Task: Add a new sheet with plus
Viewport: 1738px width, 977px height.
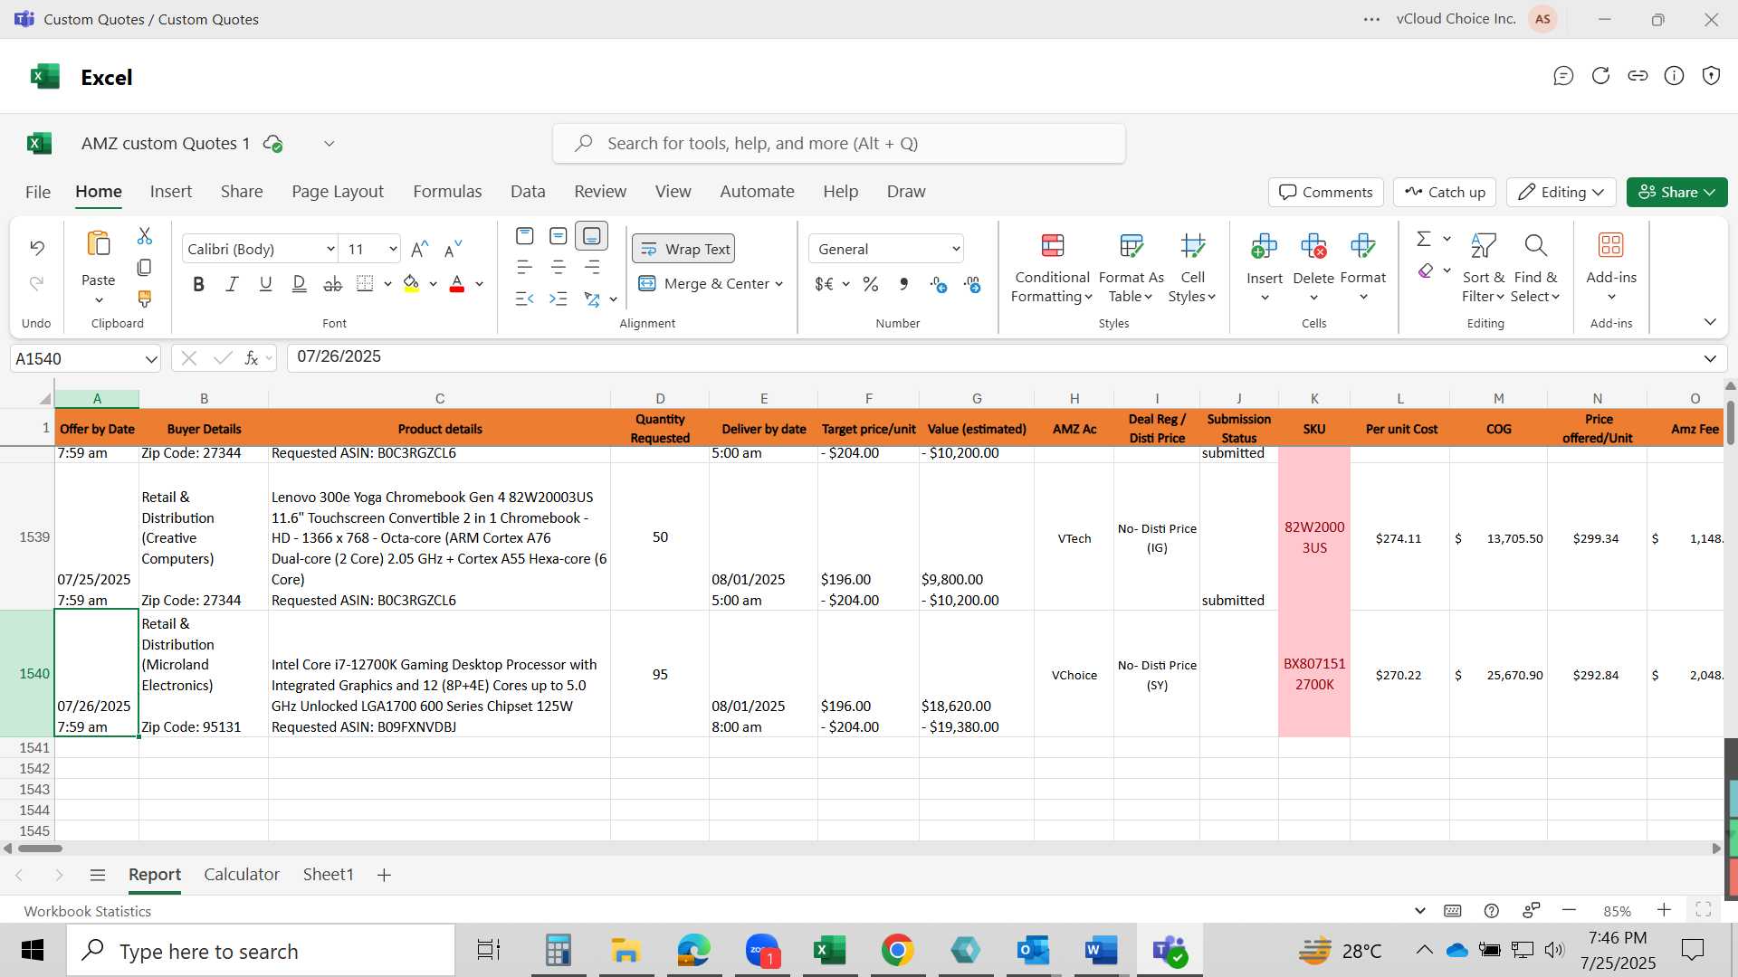Action: click(x=384, y=875)
